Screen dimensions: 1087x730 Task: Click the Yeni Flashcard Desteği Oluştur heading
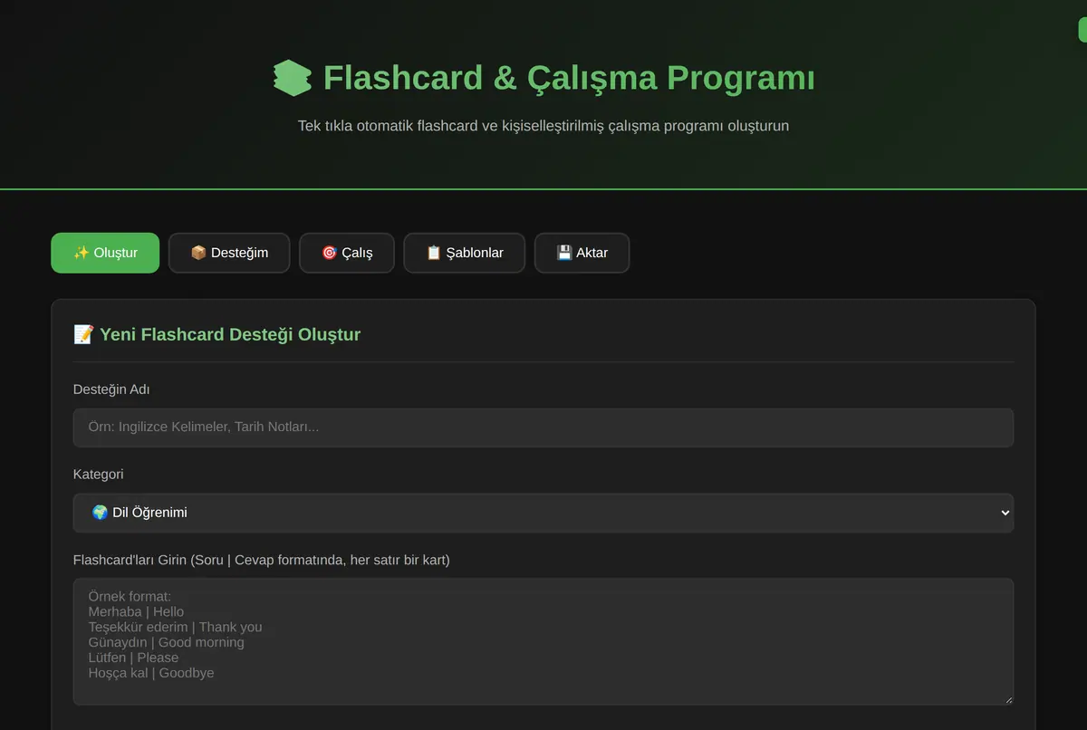[230, 334]
